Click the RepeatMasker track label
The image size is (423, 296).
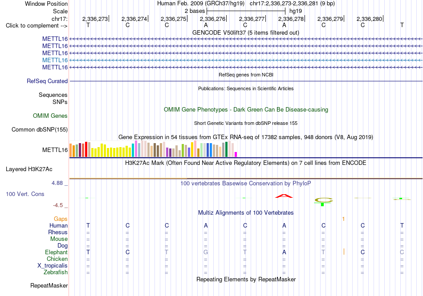[x=49, y=285]
